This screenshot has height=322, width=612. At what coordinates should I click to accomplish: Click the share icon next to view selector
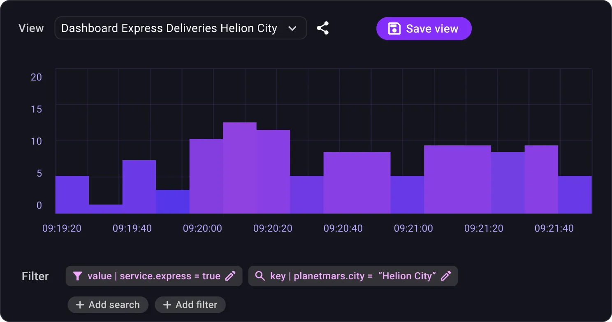point(323,28)
